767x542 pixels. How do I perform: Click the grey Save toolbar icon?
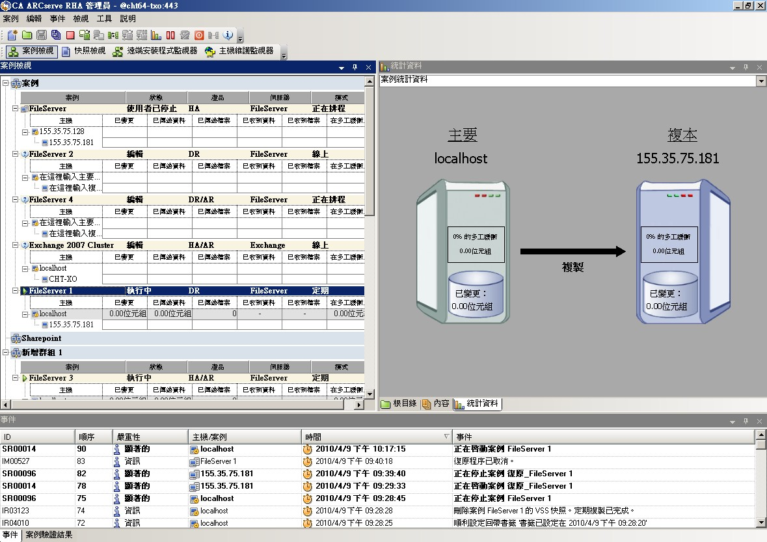42,35
